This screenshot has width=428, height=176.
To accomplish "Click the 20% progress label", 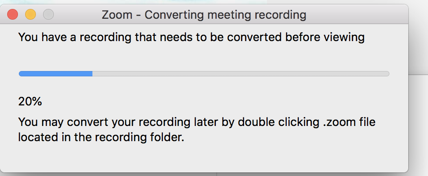I will click(x=30, y=101).
